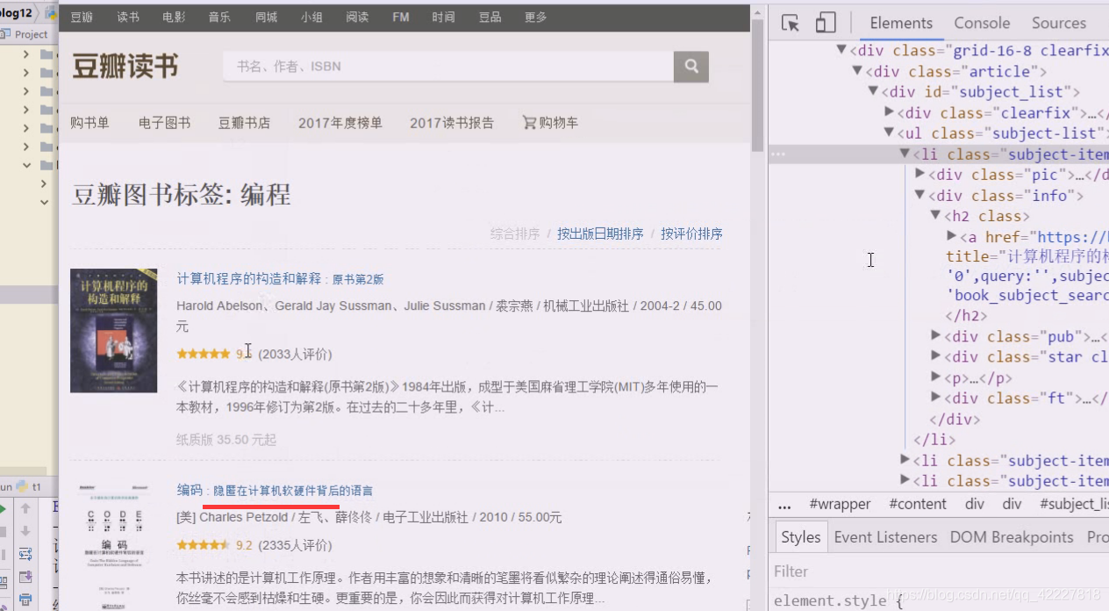This screenshot has width=1109, height=611.
Task: Click the webpage vertical scrollbar thumb
Action: (757, 85)
